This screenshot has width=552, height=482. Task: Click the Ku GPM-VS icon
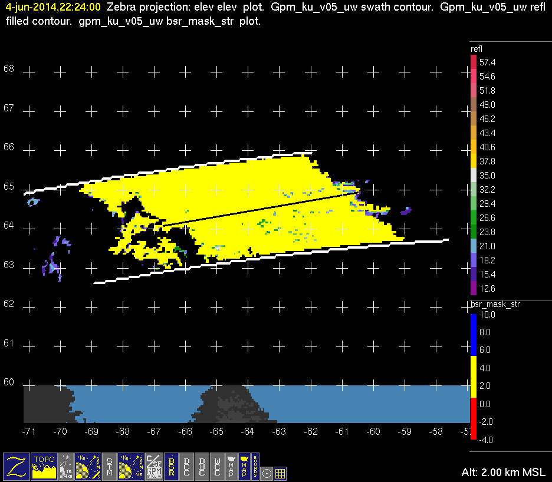(132, 466)
